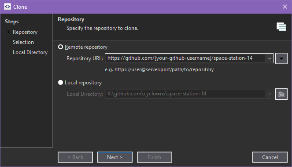Browse for local directory with folder icon
The width and height of the screenshot is (292, 167).
point(281,94)
